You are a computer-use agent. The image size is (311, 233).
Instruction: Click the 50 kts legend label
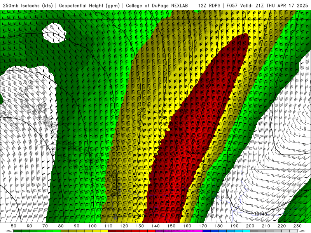[x=14, y=226]
